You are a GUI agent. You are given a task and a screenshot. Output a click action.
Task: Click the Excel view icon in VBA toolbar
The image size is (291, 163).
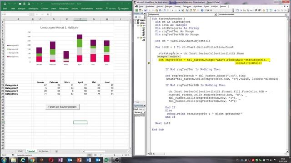pyautogui.click(x=137, y=10)
